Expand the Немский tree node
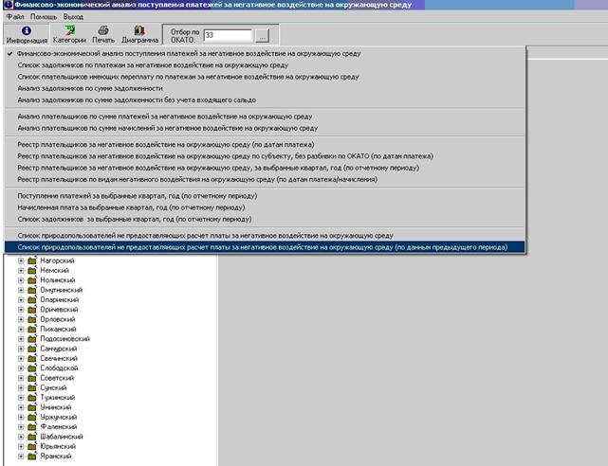The width and height of the screenshot is (608, 466). coord(21,270)
